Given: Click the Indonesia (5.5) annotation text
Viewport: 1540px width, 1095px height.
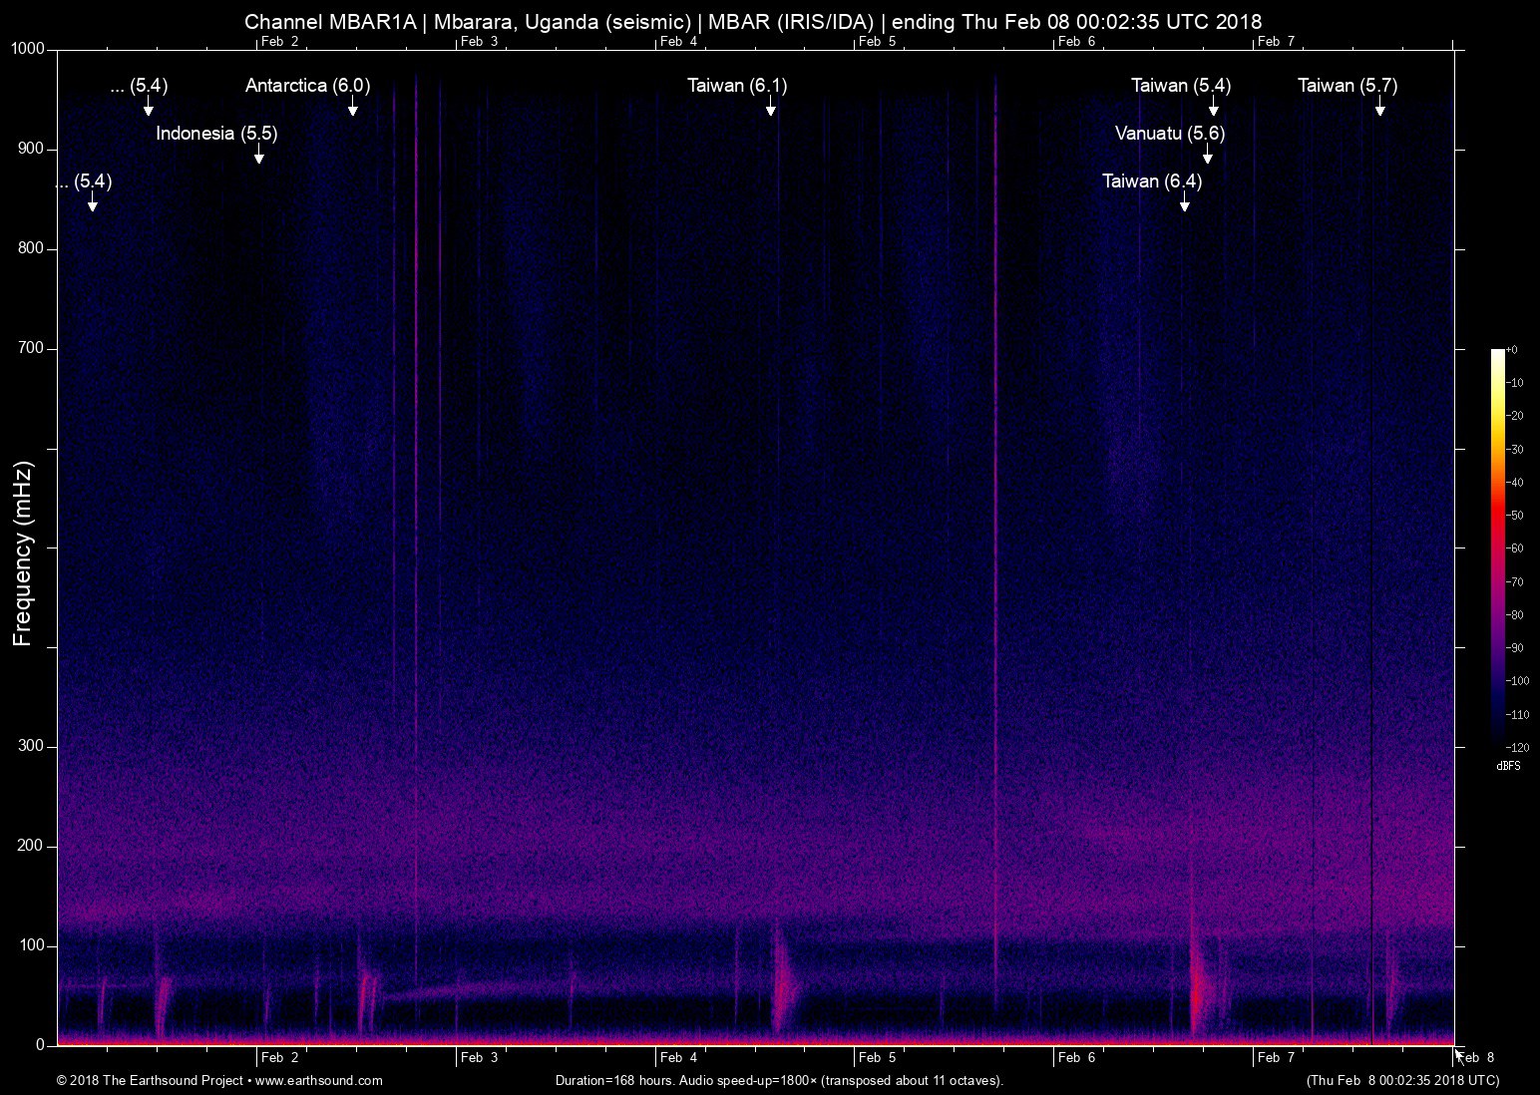Looking at the screenshot, I should point(216,134).
